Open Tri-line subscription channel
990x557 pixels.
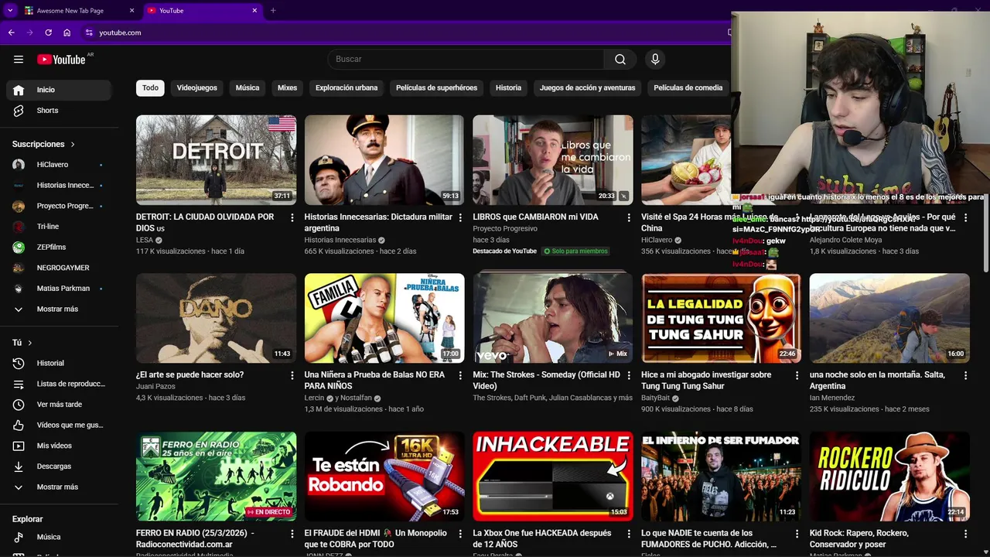click(59, 227)
